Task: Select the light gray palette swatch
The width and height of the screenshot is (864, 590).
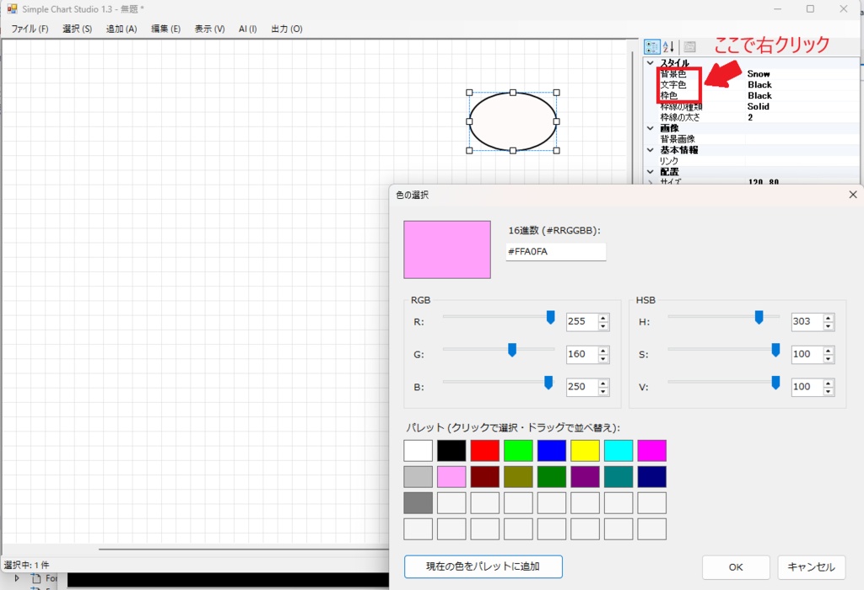Action: pos(418,476)
